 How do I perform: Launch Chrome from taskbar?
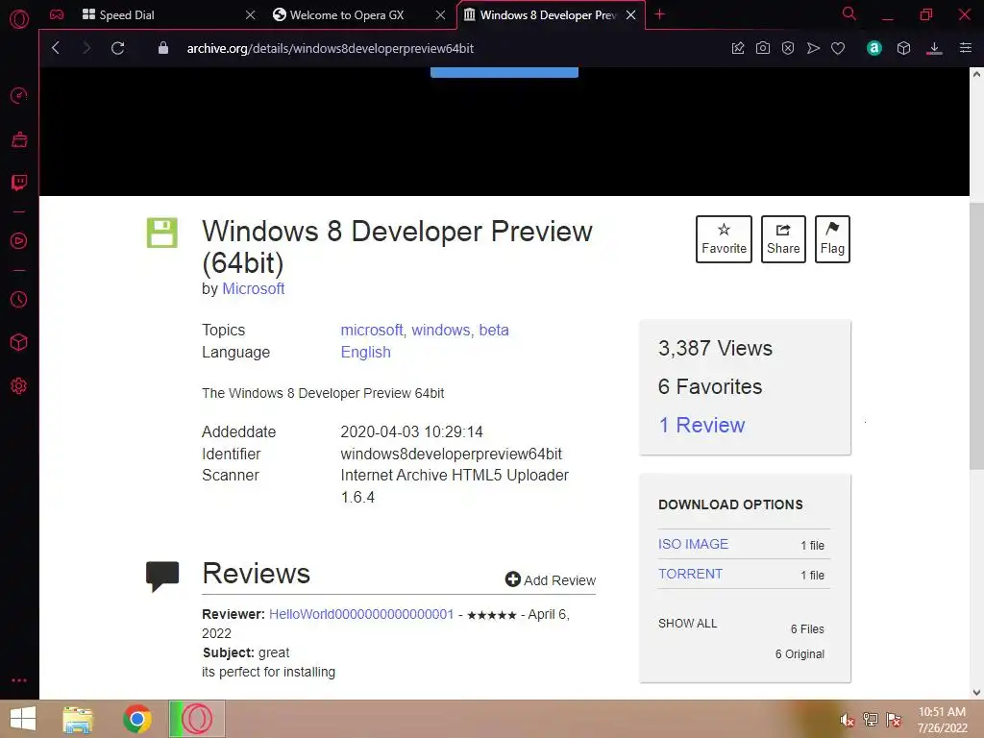click(137, 719)
